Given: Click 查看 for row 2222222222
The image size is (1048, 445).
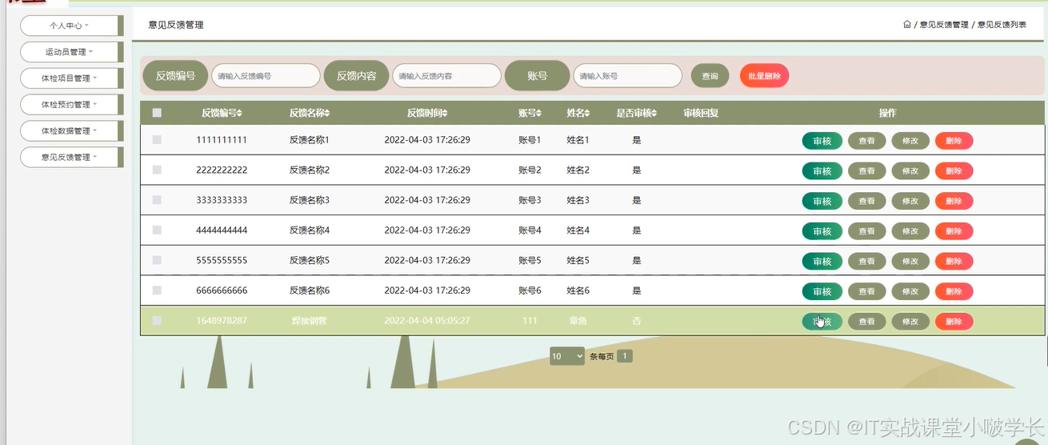Looking at the screenshot, I should (866, 170).
